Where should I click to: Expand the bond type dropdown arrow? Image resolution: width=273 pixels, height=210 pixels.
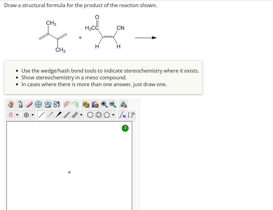[x=81, y=115]
